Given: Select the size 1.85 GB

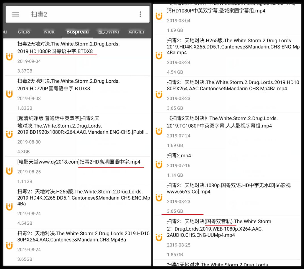Looking at the screenshot, I should pyautogui.click(x=175, y=255).
